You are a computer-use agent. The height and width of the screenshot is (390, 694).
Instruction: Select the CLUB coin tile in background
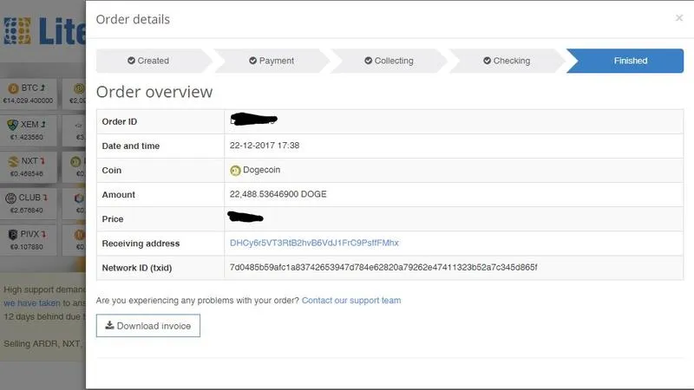coord(29,204)
